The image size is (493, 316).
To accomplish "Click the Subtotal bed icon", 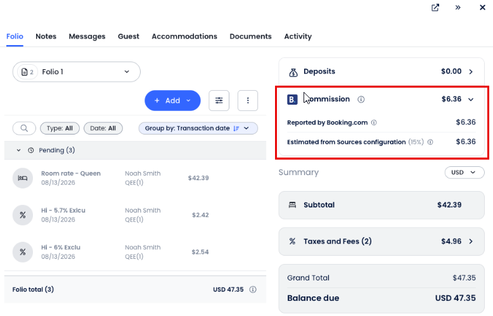I will tap(292, 205).
